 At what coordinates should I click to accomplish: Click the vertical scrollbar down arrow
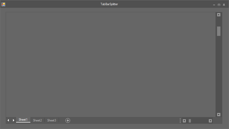(219, 114)
